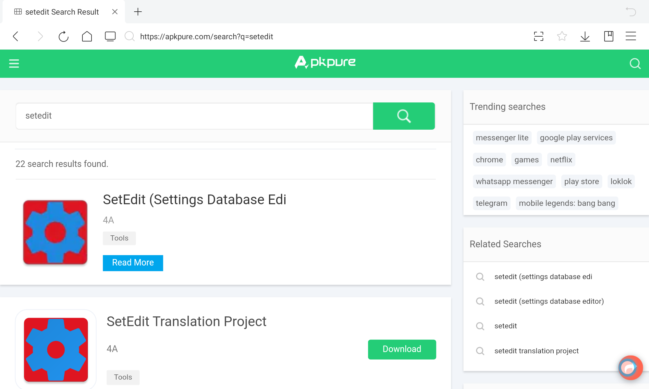Image resolution: width=649 pixels, height=389 pixels.
Task: Click Read More for SetEdit Settings Database
Action: (133, 263)
